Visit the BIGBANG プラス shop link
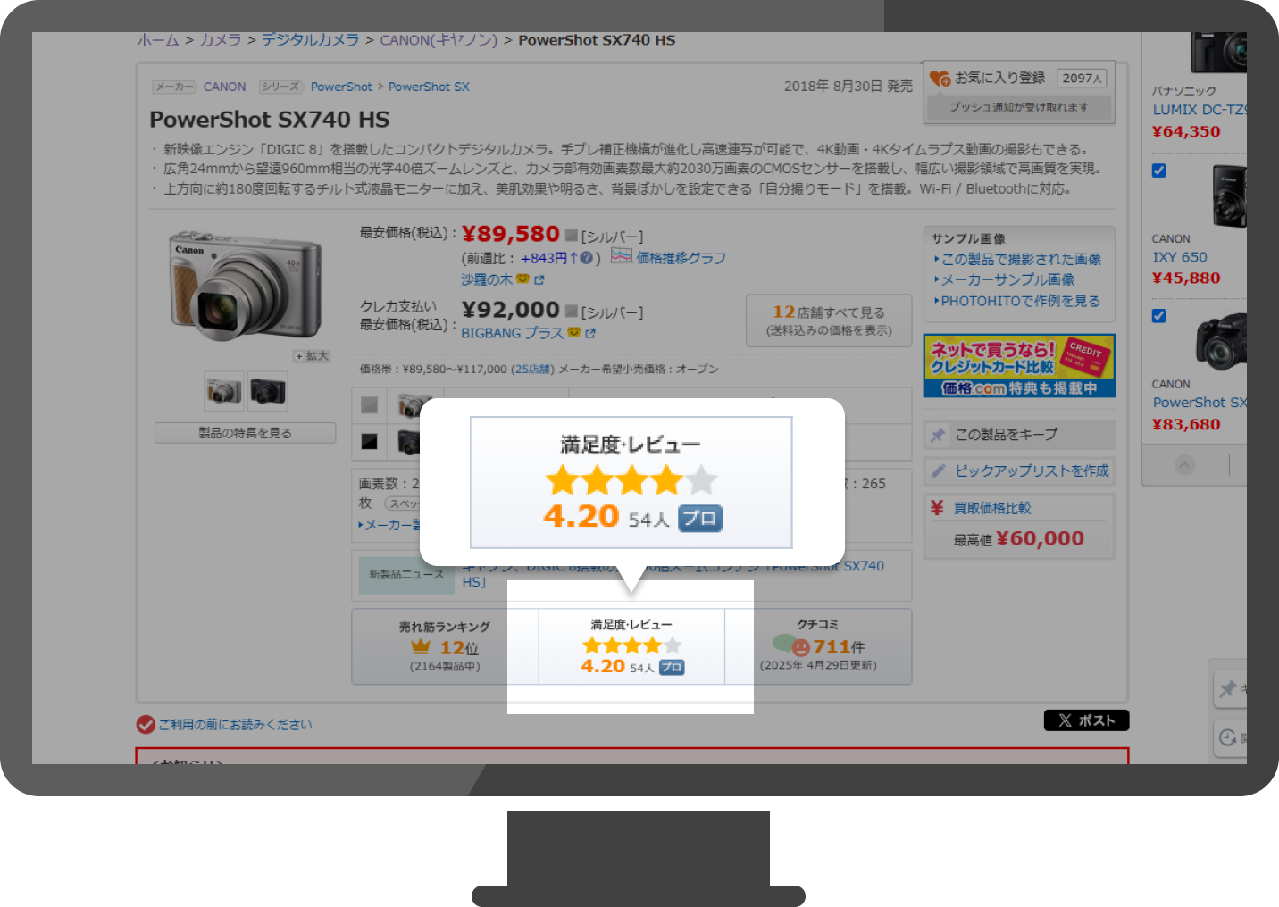 coord(513,333)
